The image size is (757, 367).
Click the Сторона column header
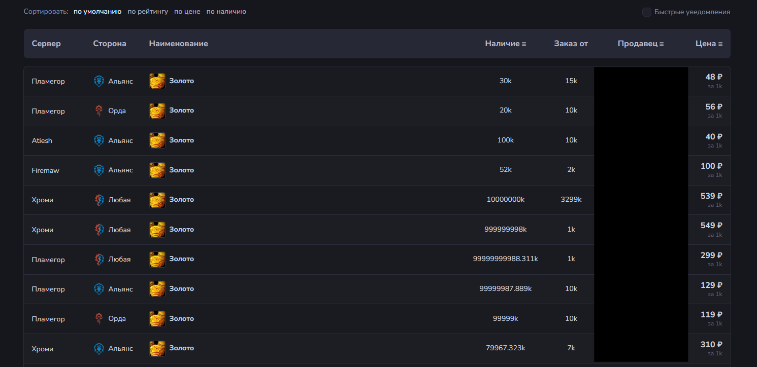pyautogui.click(x=110, y=44)
